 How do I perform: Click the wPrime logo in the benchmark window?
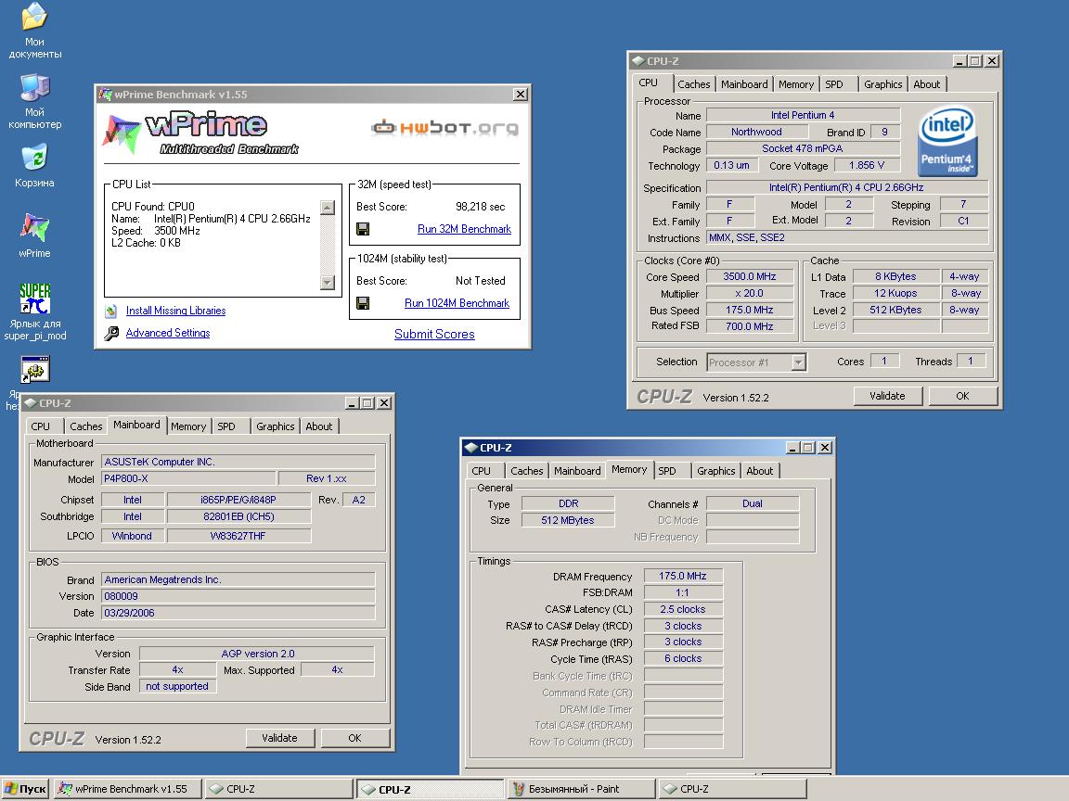(201, 133)
